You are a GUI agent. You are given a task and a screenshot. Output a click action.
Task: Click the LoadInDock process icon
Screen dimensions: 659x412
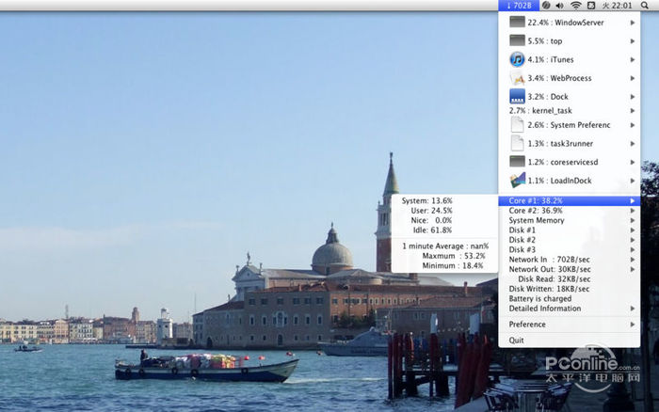click(x=516, y=180)
